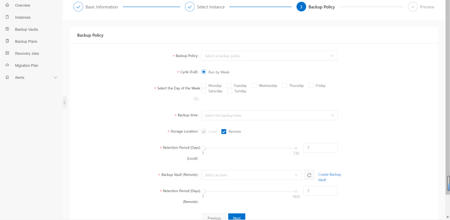Screen dimensions: 450x220
Task: Click the Next button
Action: point(237,217)
